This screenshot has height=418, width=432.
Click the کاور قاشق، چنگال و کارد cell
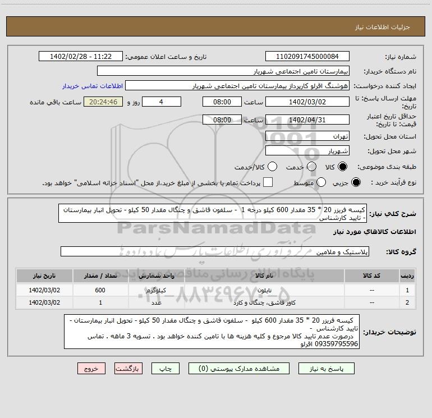tap(264, 302)
